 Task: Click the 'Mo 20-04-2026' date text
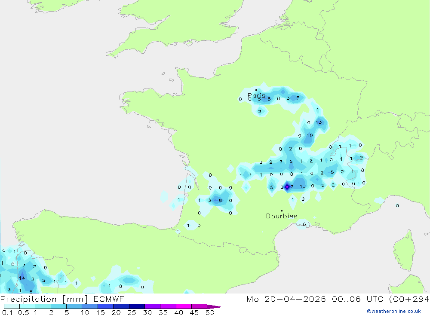pos(286,299)
